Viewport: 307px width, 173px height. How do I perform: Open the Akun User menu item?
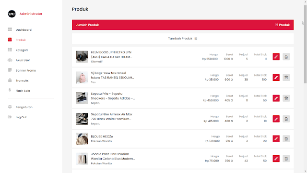[23, 60]
